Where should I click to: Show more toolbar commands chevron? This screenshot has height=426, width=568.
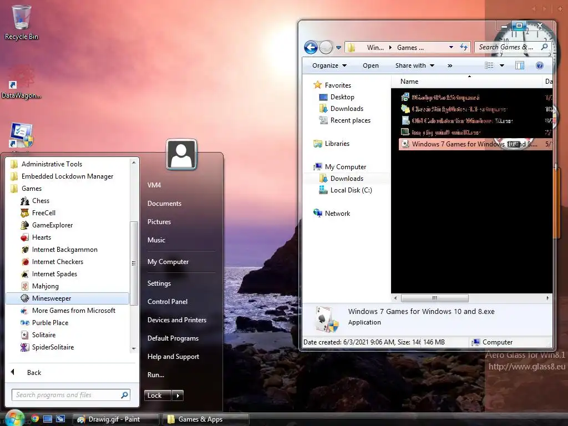pos(449,65)
